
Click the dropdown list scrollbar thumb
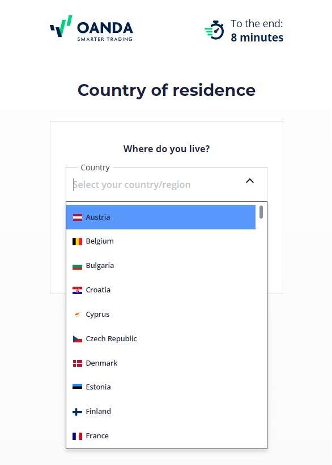(261, 212)
